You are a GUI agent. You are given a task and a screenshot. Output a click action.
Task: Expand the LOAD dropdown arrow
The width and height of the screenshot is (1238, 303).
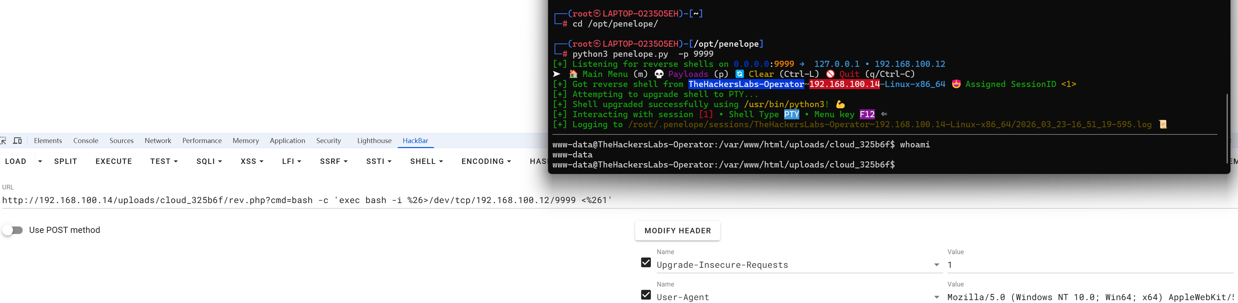click(40, 161)
